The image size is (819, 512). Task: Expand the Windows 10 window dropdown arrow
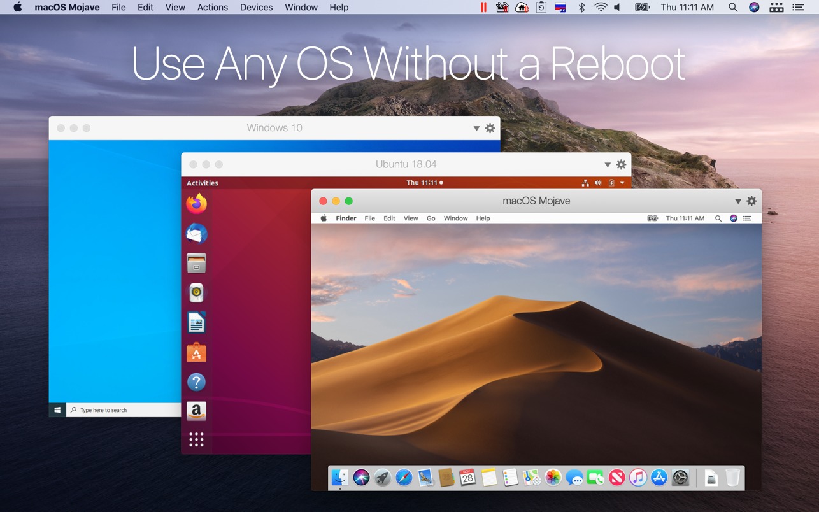(476, 129)
